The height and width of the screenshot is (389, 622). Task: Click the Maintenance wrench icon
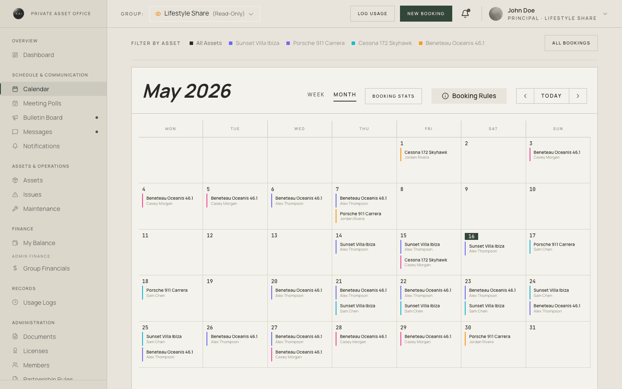[x=15, y=209]
